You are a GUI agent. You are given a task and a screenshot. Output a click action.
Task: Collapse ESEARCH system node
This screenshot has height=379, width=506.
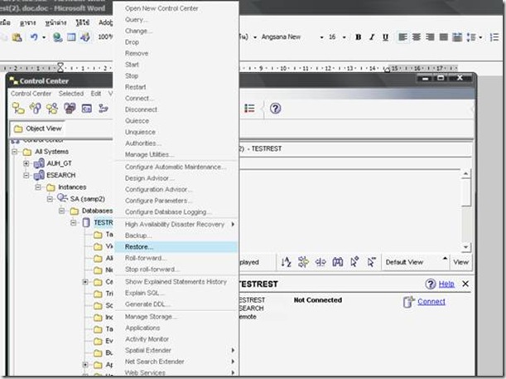[x=27, y=175]
